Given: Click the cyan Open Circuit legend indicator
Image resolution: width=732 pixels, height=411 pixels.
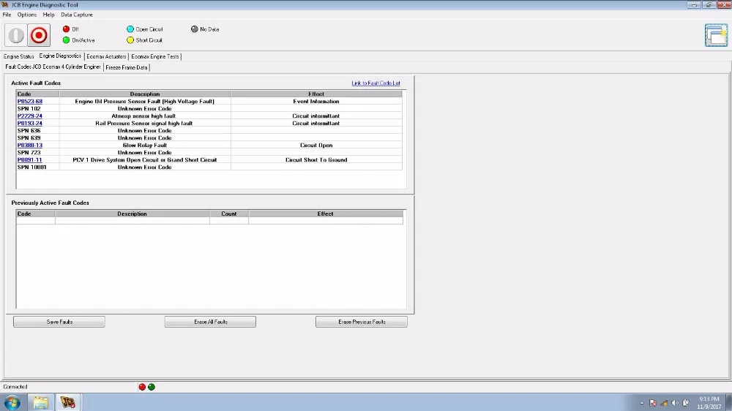Looking at the screenshot, I should click(x=130, y=29).
